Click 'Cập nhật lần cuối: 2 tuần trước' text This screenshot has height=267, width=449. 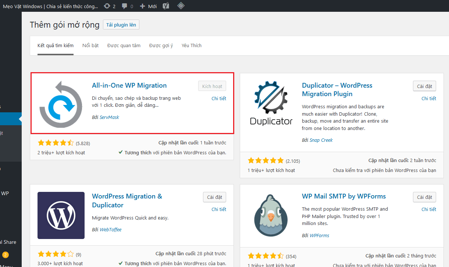click(402, 160)
